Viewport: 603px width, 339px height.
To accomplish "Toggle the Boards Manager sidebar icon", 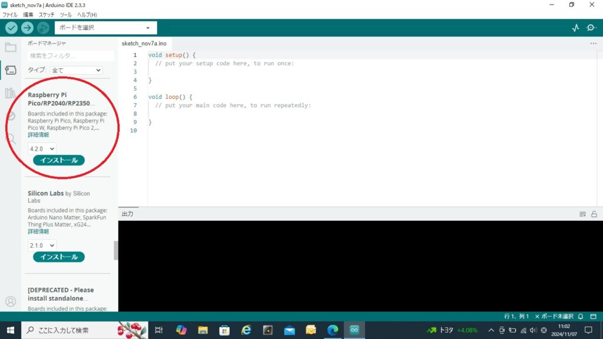I will (x=11, y=70).
